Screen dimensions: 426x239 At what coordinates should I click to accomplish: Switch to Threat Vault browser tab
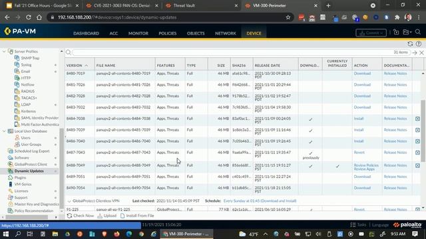[202, 5]
